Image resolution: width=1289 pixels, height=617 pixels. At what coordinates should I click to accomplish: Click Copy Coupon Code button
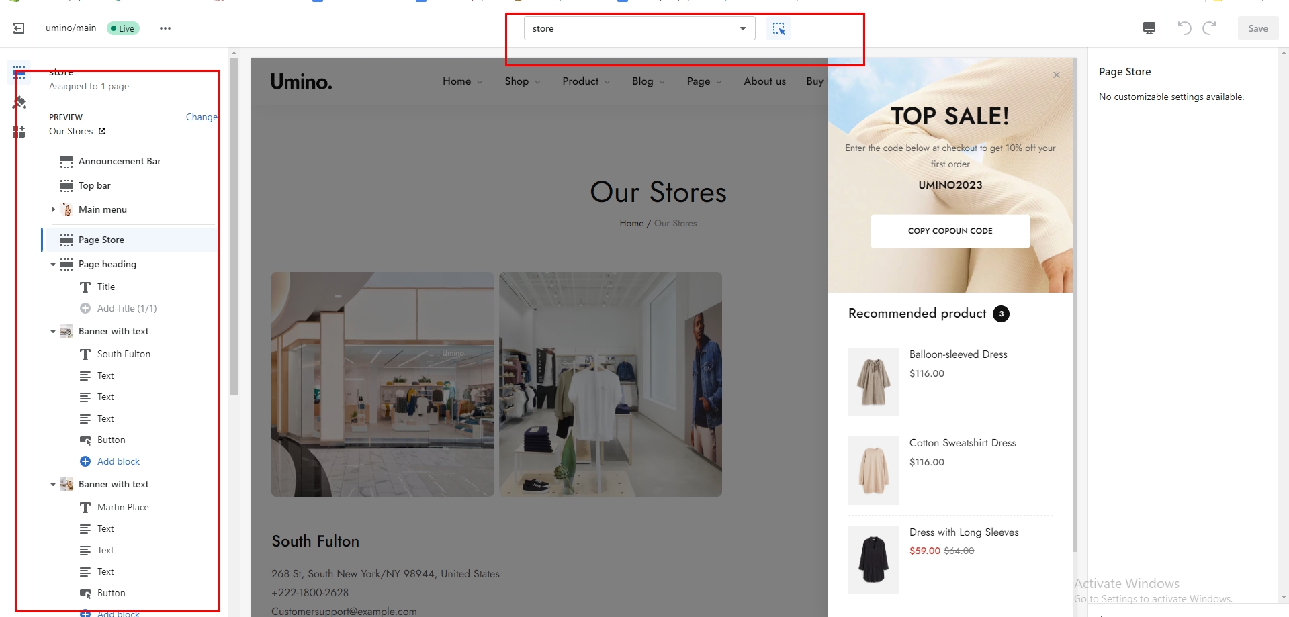pos(950,231)
